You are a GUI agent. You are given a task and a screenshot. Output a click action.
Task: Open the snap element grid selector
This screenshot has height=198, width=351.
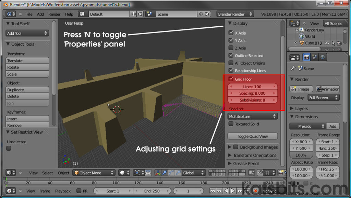(270, 173)
